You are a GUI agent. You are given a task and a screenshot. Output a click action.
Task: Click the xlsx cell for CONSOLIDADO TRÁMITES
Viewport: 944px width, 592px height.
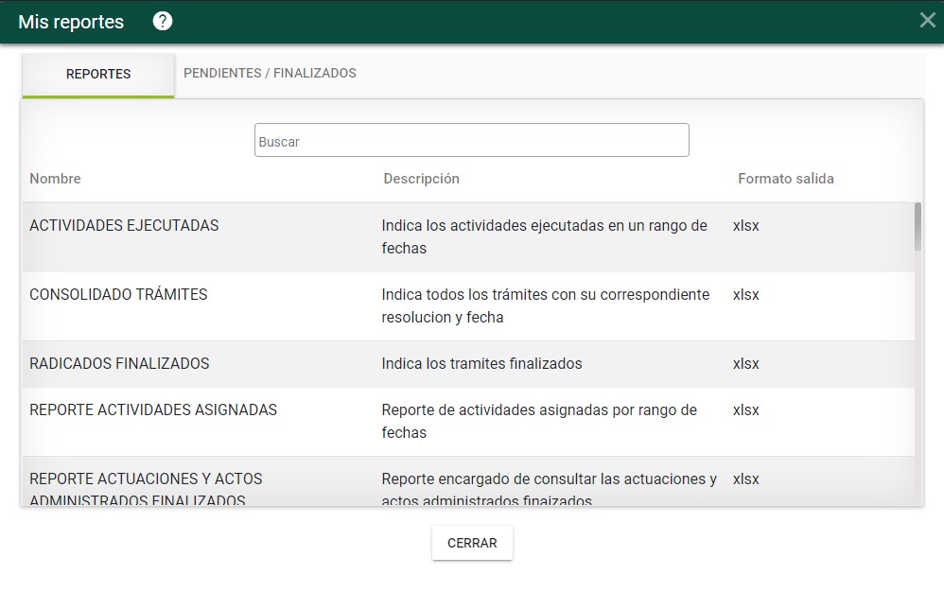click(x=746, y=295)
